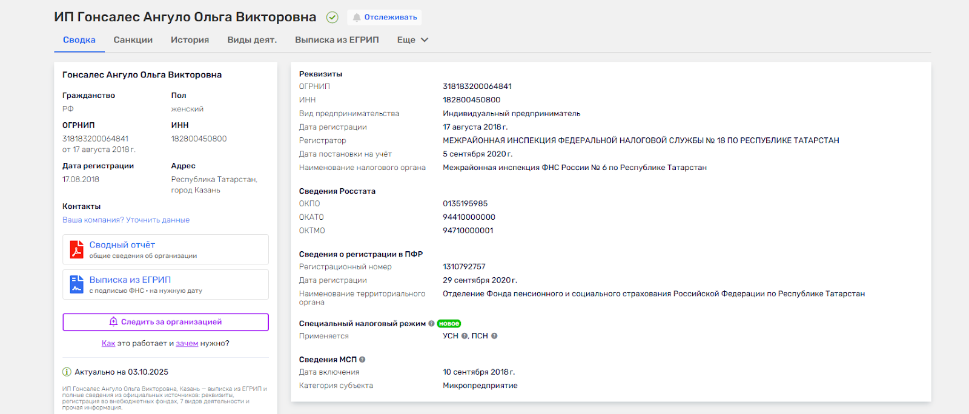Click question mark icon next to УСН
This screenshot has height=414, width=969.
pyautogui.click(x=465, y=336)
